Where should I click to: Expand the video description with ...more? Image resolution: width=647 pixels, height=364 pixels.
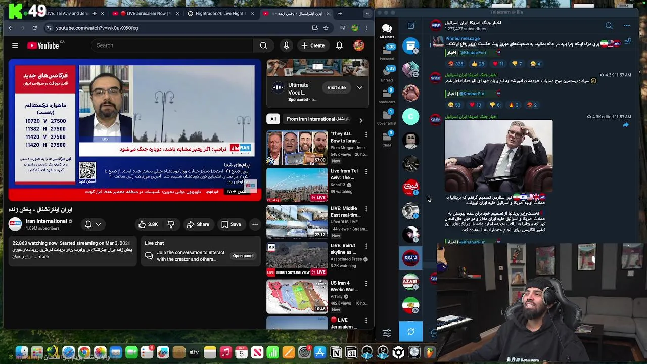point(42,257)
